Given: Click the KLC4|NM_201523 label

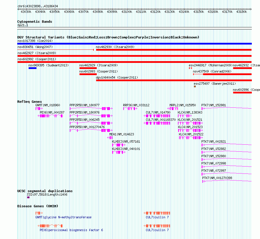Looking at the screenshot, I should pyautogui.click(x=190, y=127).
